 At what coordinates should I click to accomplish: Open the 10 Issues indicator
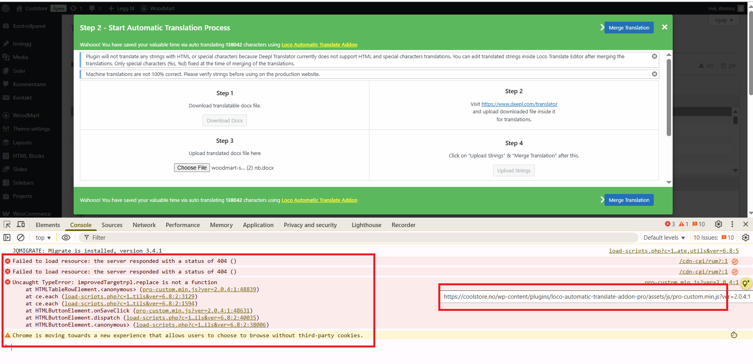pos(714,238)
